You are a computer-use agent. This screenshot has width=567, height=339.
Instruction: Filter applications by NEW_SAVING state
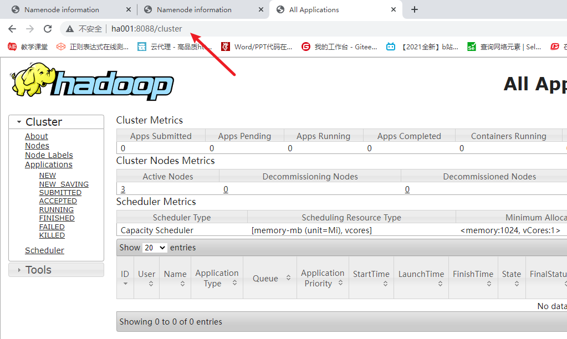point(64,184)
